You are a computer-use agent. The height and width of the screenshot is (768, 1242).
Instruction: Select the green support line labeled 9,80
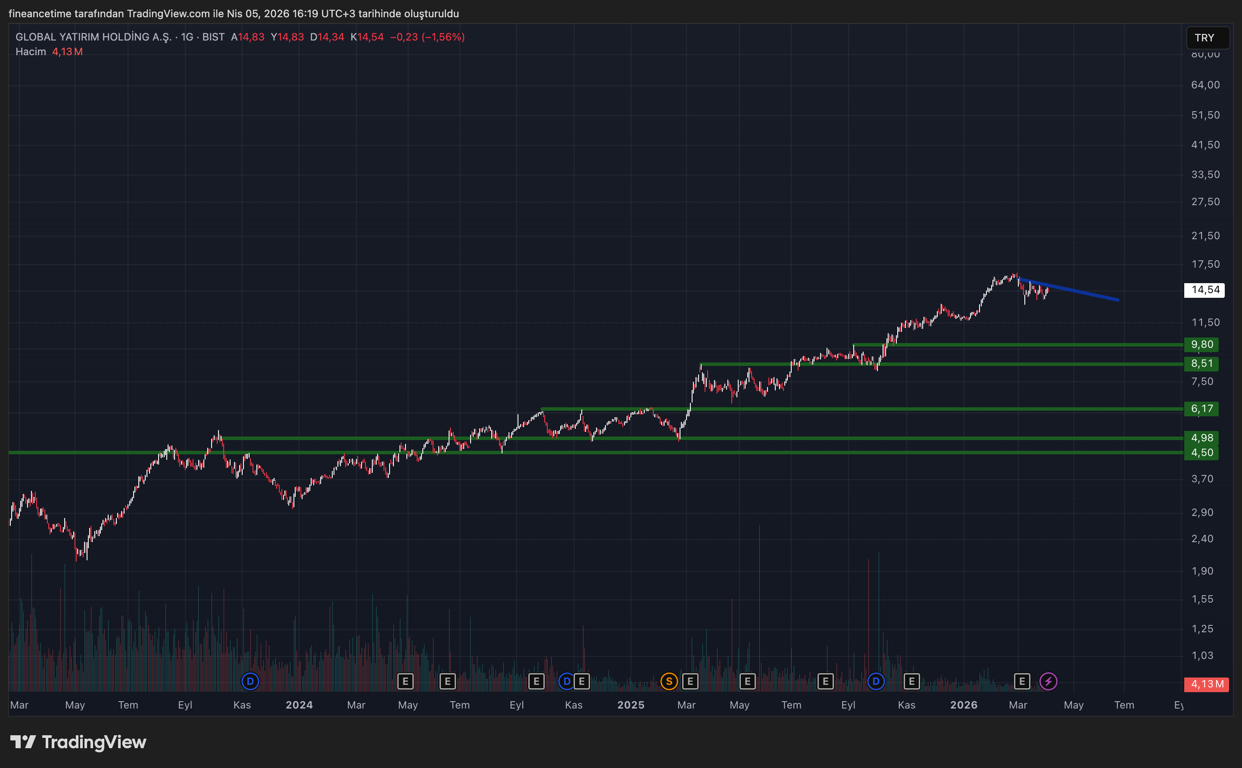(1016, 344)
